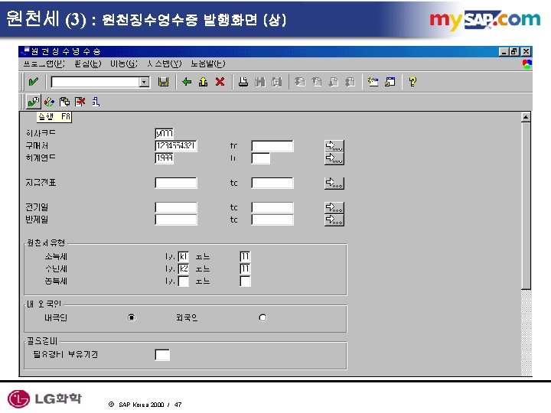Select the 내국인 radio button

pyautogui.click(x=132, y=318)
